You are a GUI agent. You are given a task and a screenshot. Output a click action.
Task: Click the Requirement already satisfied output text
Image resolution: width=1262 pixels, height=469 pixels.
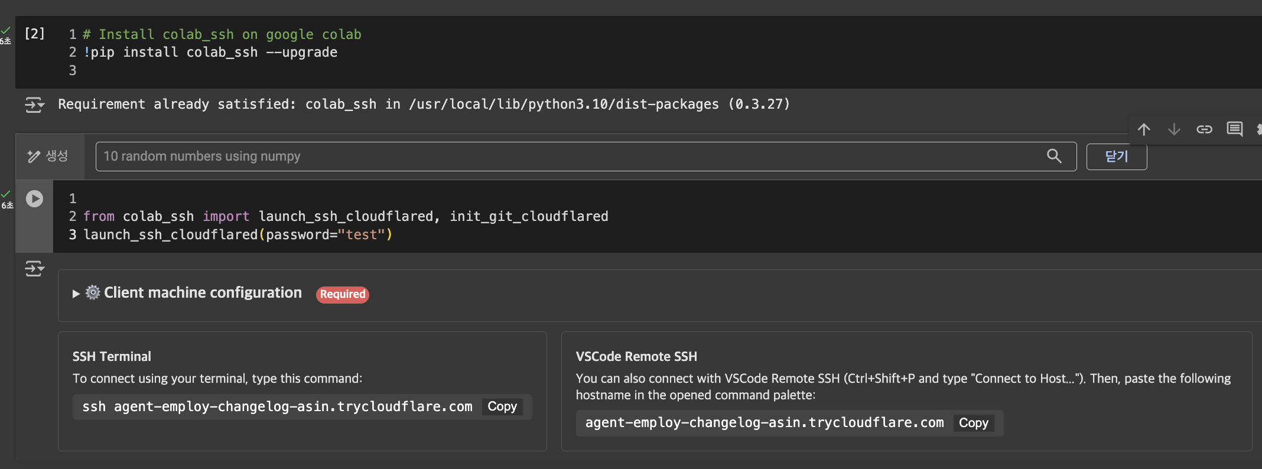coord(424,105)
